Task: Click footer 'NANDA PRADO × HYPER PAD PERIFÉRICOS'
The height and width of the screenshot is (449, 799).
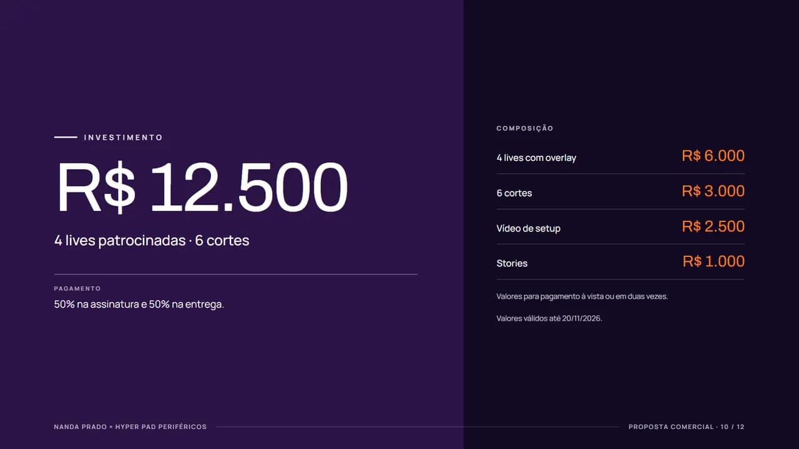Action: pyautogui.click(x=130, y=427)
